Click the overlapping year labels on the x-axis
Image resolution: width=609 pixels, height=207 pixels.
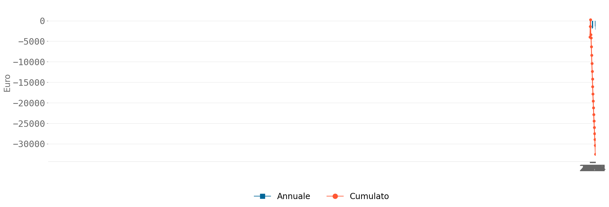[x=592, y=168]
